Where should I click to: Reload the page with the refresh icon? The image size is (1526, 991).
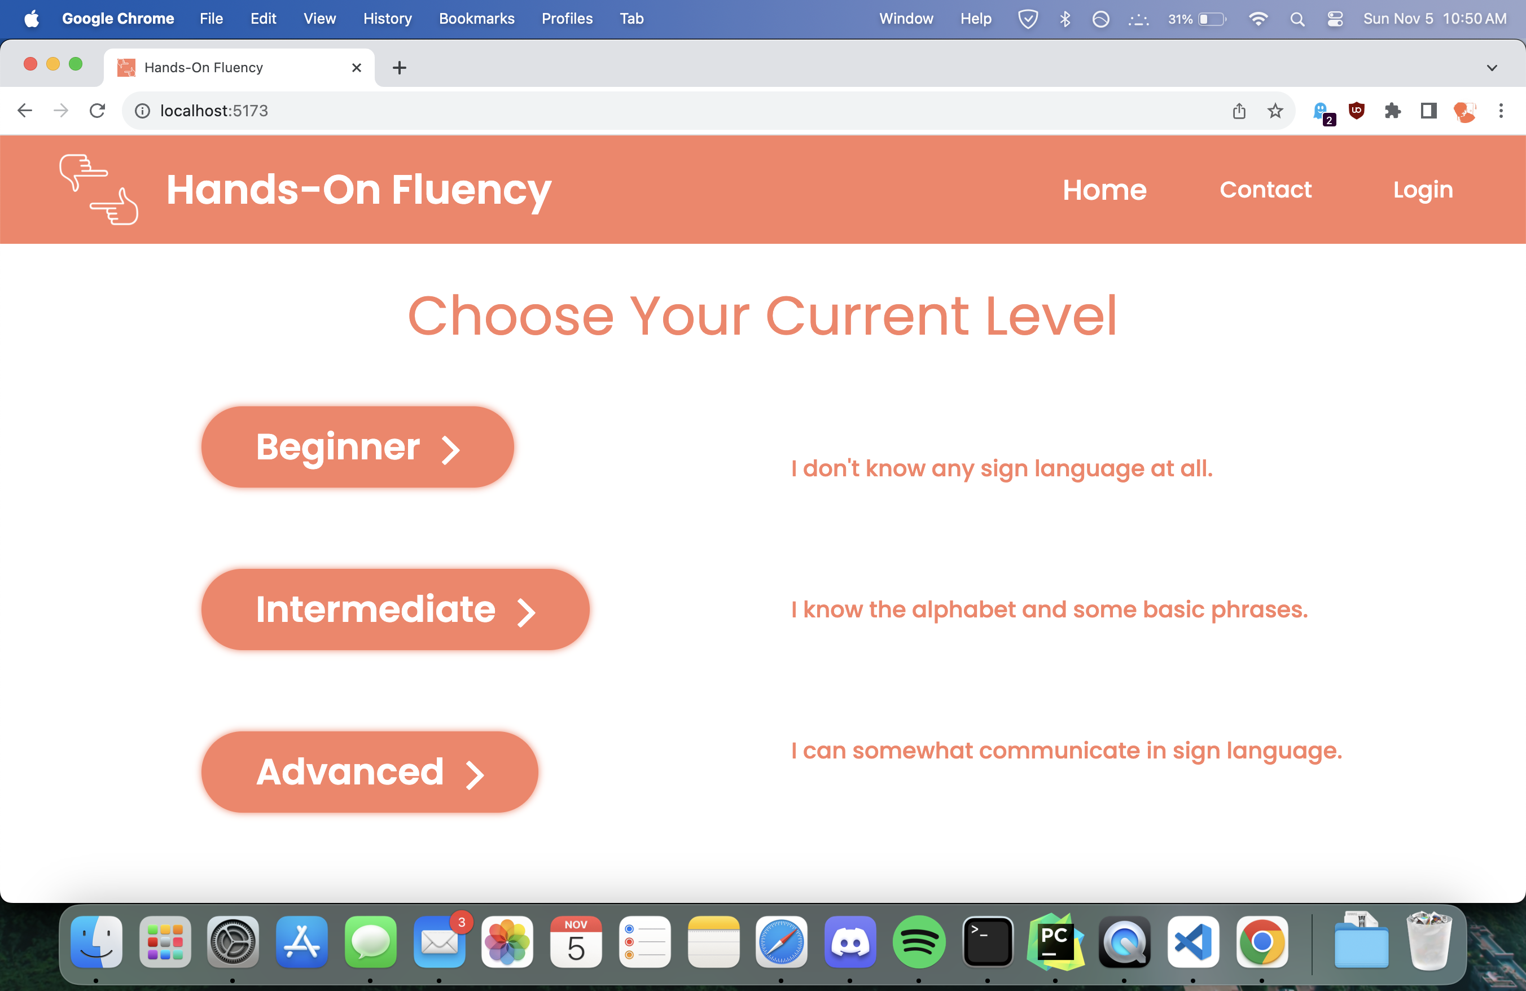point(97,111)
